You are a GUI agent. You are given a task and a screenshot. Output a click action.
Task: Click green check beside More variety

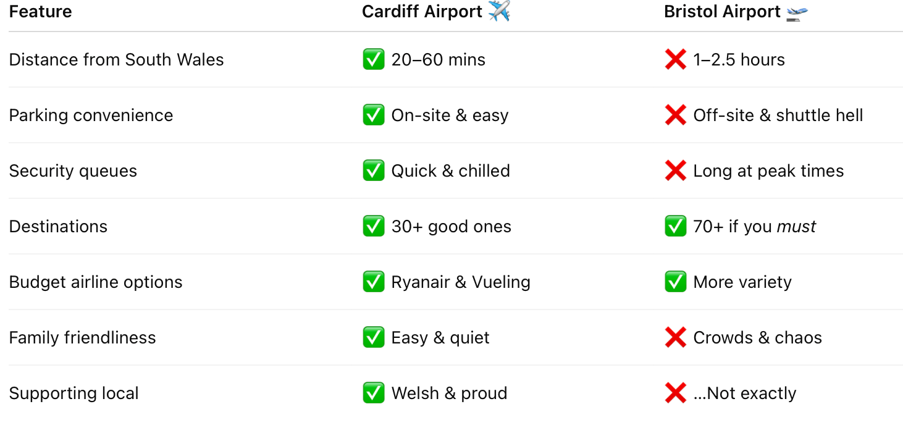tap(676, 282)
